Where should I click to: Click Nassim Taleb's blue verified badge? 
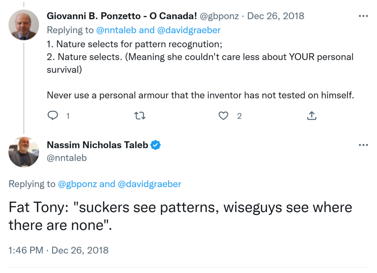pos(156,145)
